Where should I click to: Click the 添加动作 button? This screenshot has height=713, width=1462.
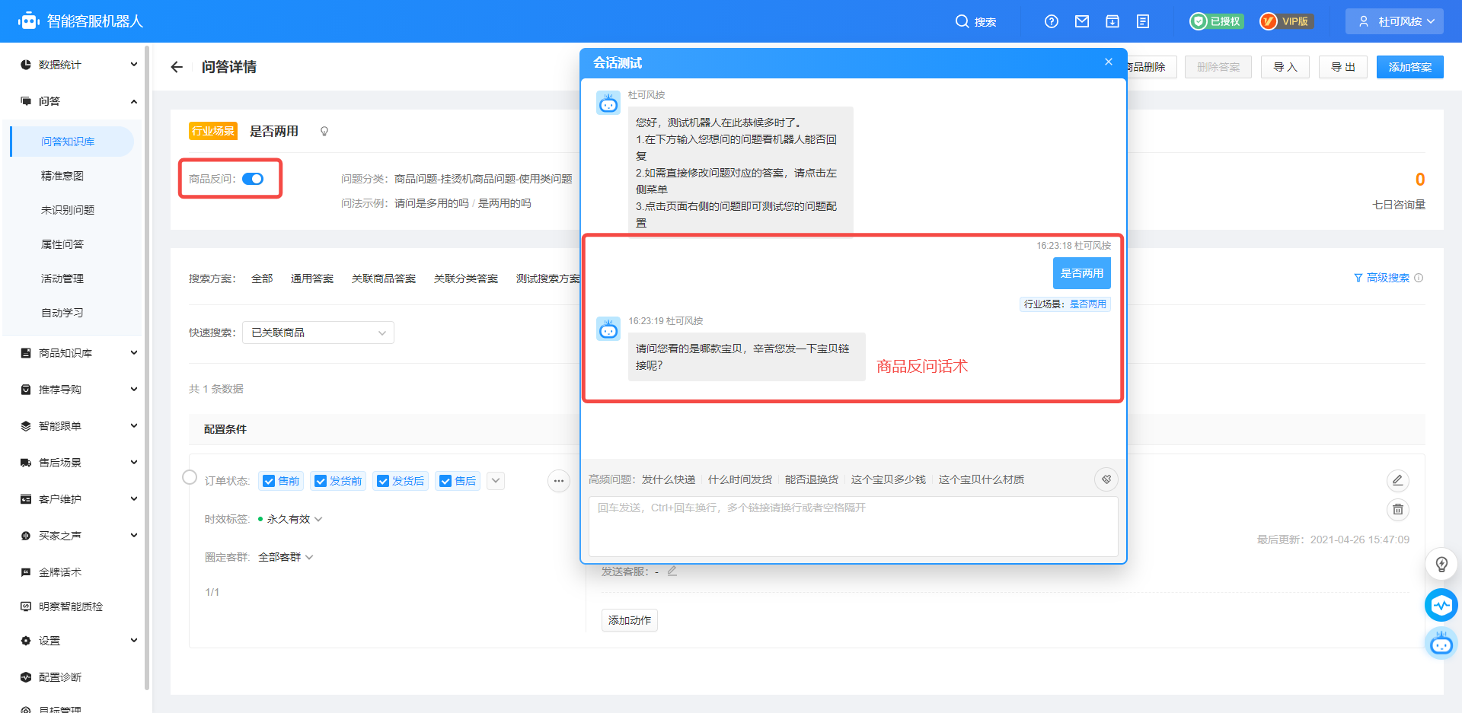pos(630,620)
